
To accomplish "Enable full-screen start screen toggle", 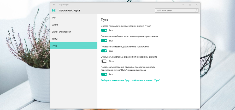I will coord(104,61).
